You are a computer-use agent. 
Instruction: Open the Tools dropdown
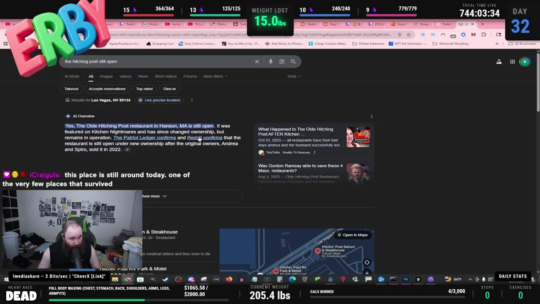tap(294, 76)
